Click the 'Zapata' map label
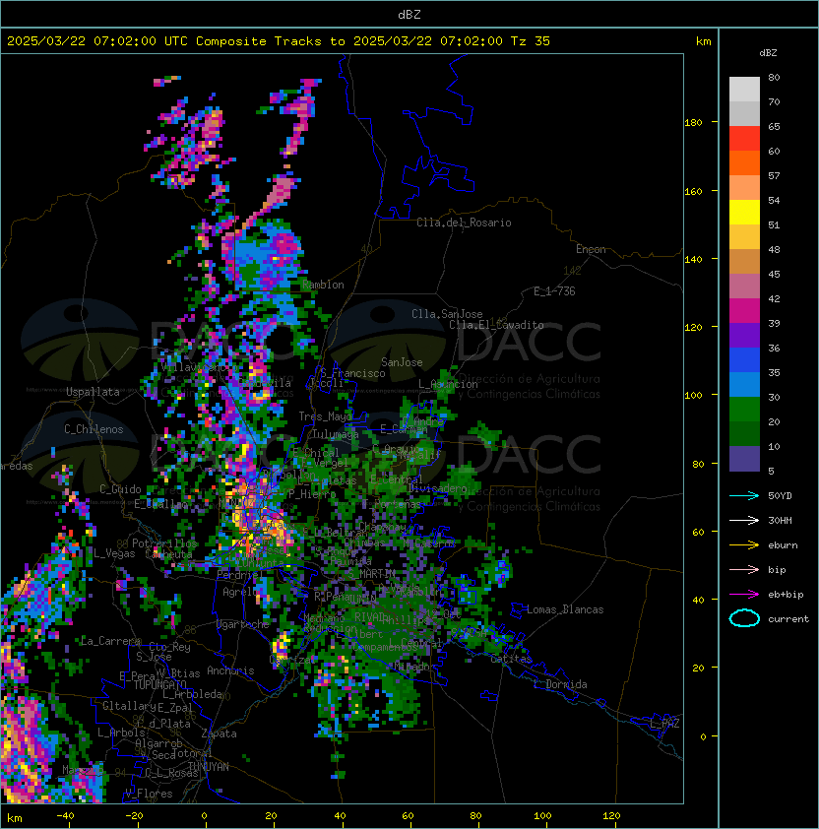 (x=219, y=733)
